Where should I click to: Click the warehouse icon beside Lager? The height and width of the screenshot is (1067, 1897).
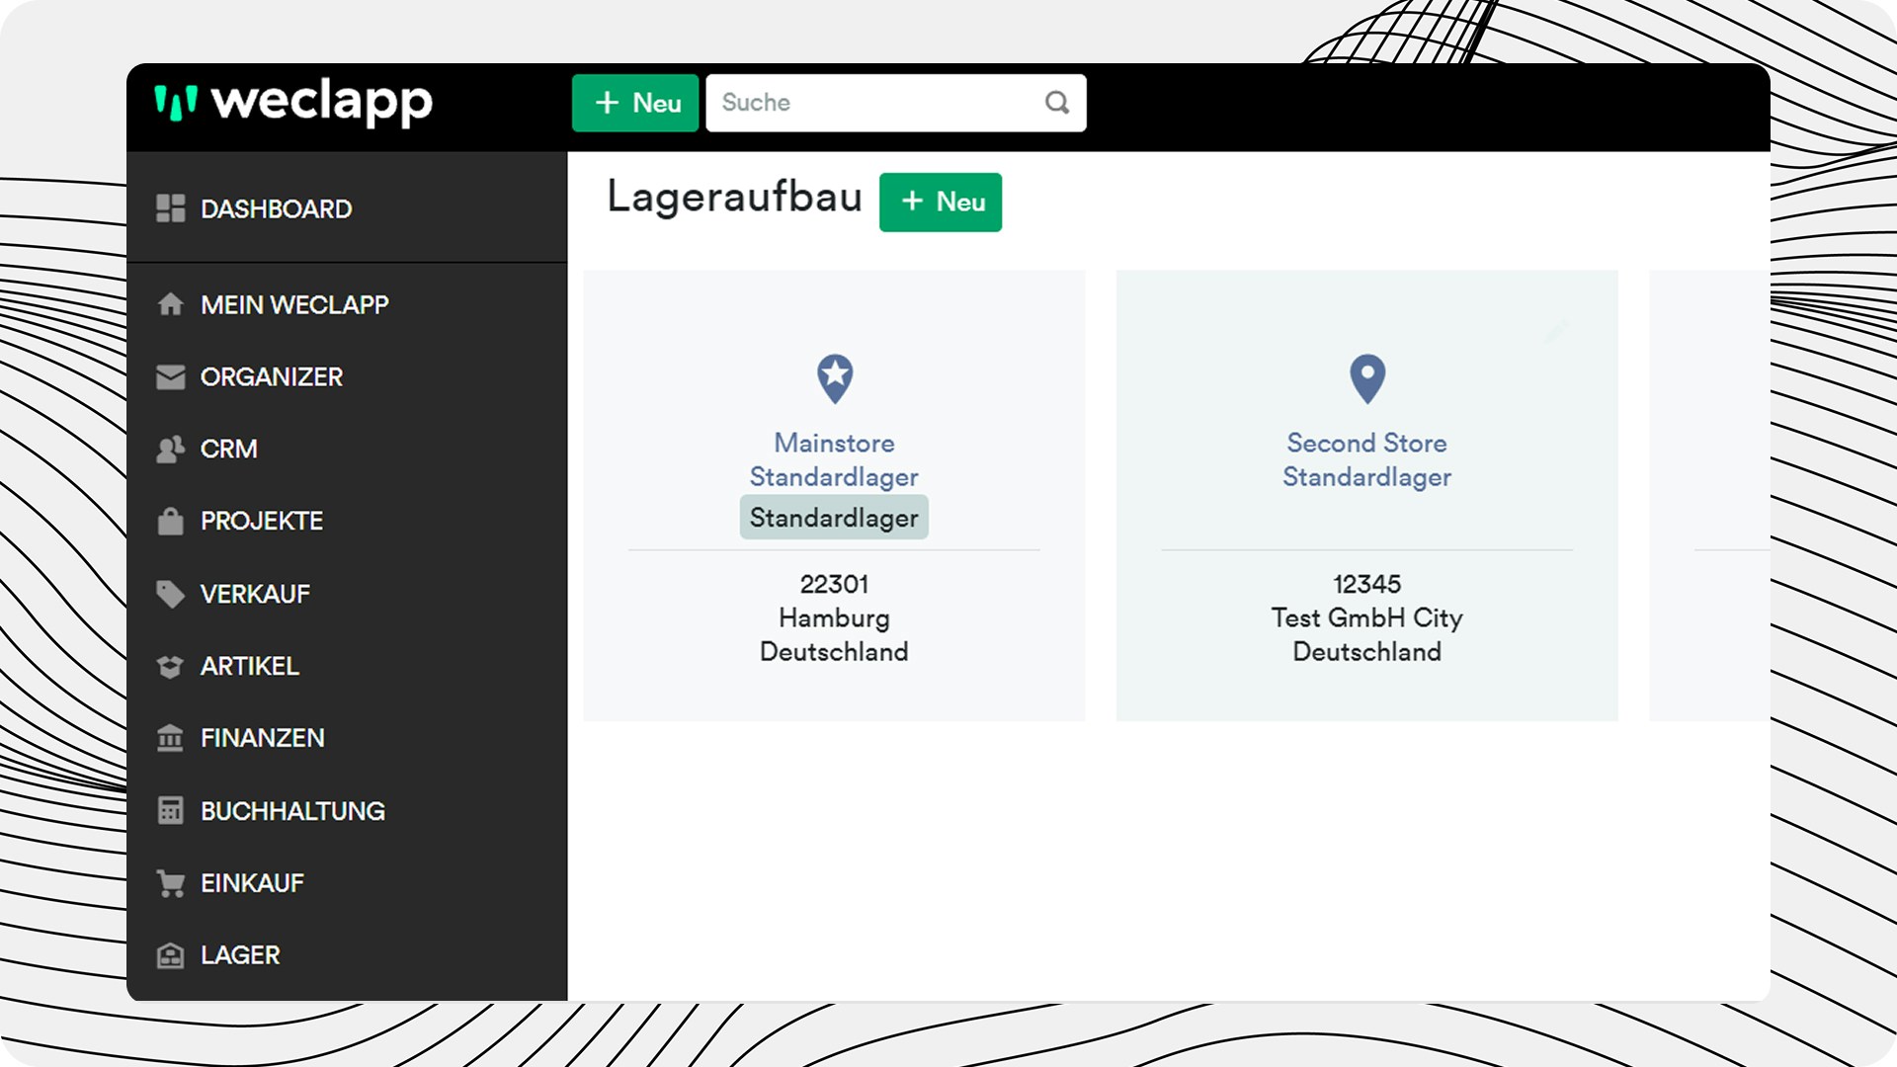coord(170,955)
